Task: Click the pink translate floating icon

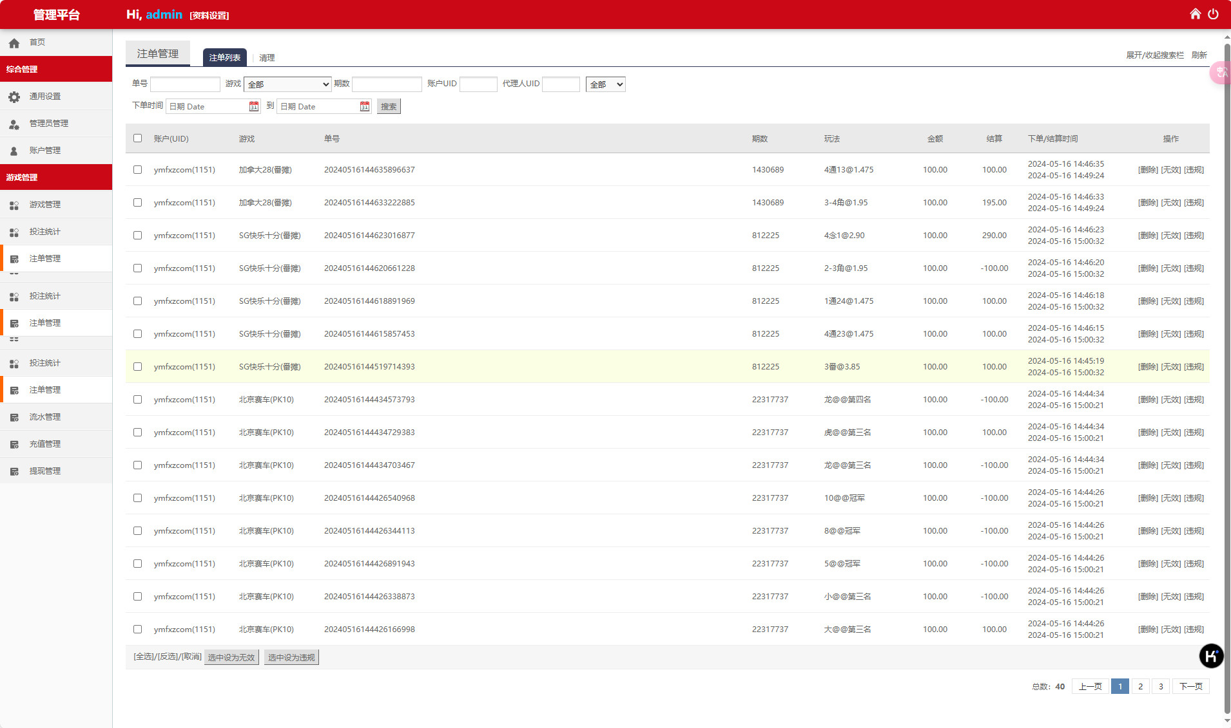Action: tap(1220, 73)
